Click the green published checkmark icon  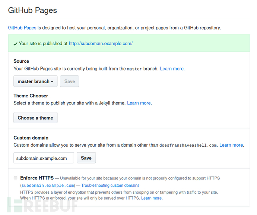[x=15, y=44]
